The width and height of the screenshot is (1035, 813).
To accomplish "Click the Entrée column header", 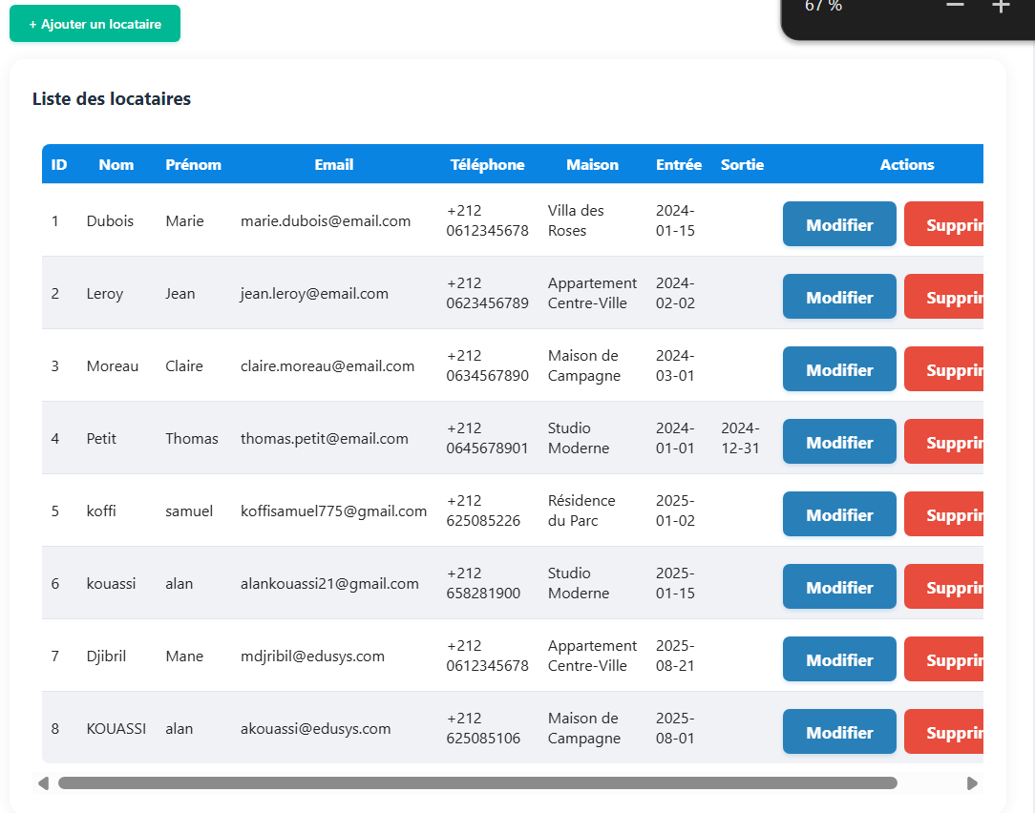I will [679, 164].
